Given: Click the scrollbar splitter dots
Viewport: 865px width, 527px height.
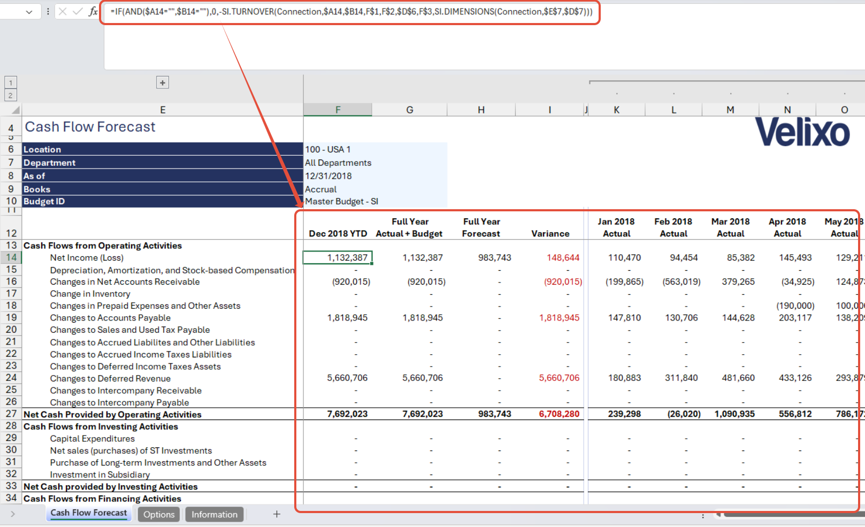Looking at the screenshot, I should point(703,516).
